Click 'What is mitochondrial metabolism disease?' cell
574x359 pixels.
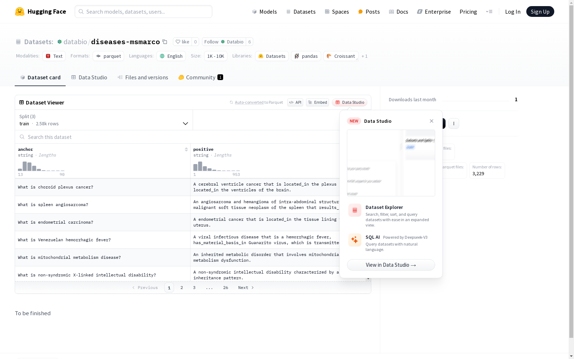point(103,257)
